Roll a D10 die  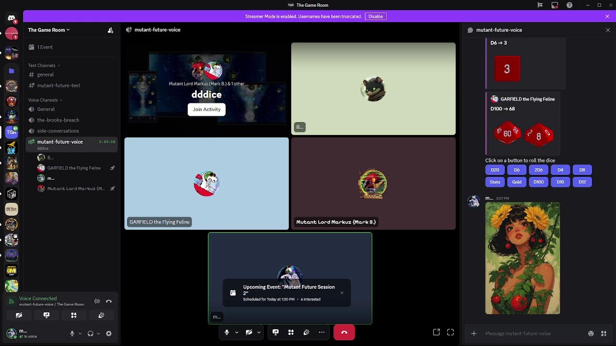point(560,182)
